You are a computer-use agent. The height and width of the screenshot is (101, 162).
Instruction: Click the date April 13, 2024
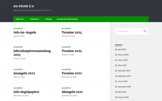(19, 36)
